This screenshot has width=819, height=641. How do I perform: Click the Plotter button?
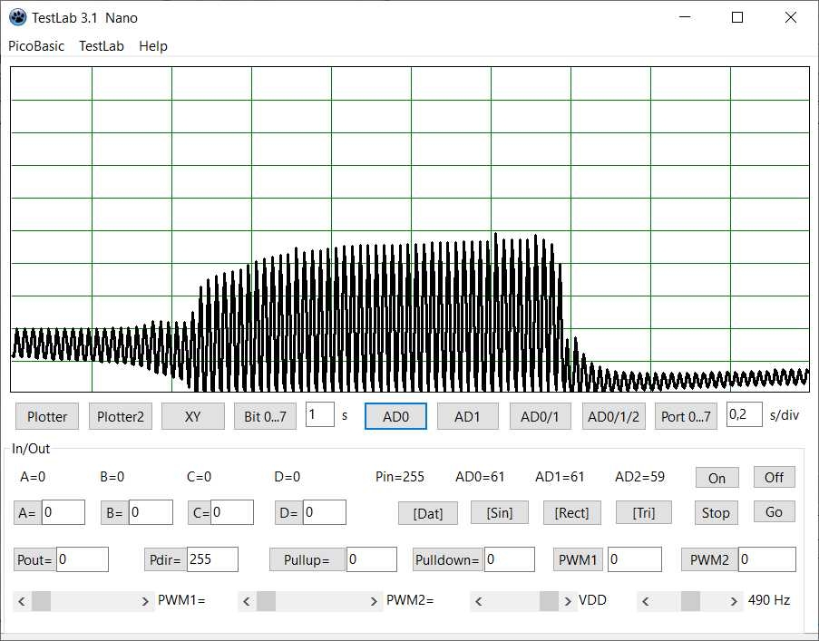click(x=47, y=416)
